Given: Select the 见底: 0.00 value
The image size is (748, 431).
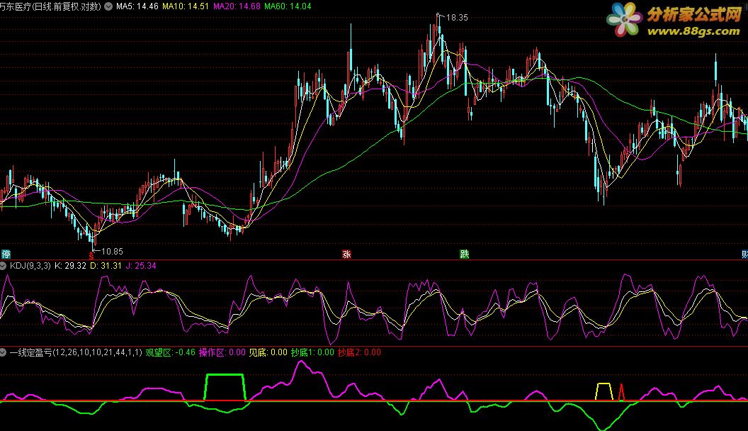Looking at the screenshot, I should click(268, 353).
